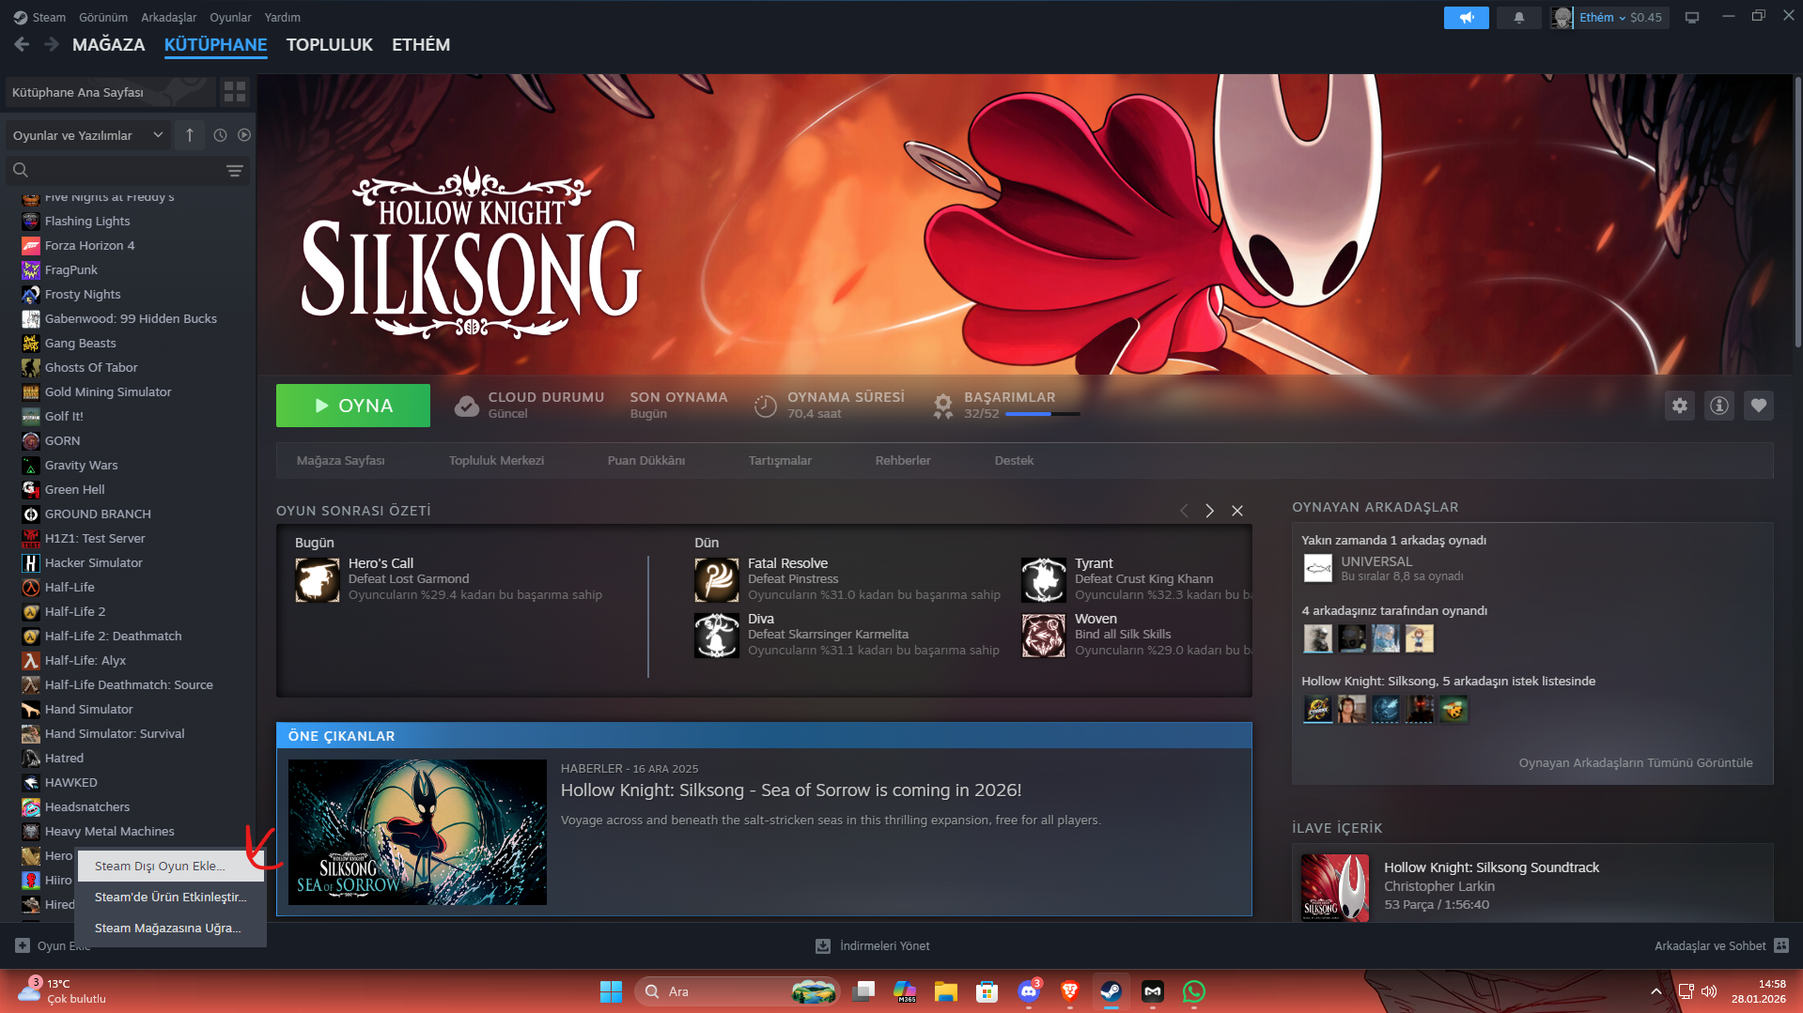Open the Oyunlar menu

coord(230,18)
